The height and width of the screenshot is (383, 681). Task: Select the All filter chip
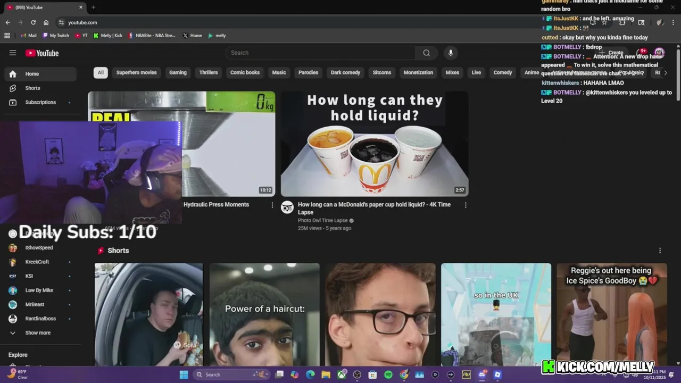101,72
